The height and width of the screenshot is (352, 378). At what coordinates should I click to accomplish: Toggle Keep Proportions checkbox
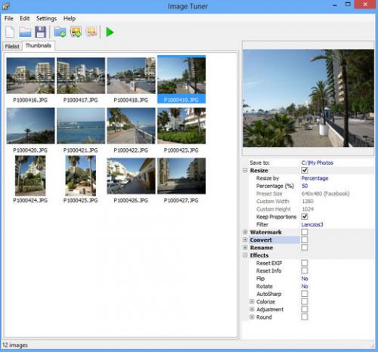tap(305, 217)
